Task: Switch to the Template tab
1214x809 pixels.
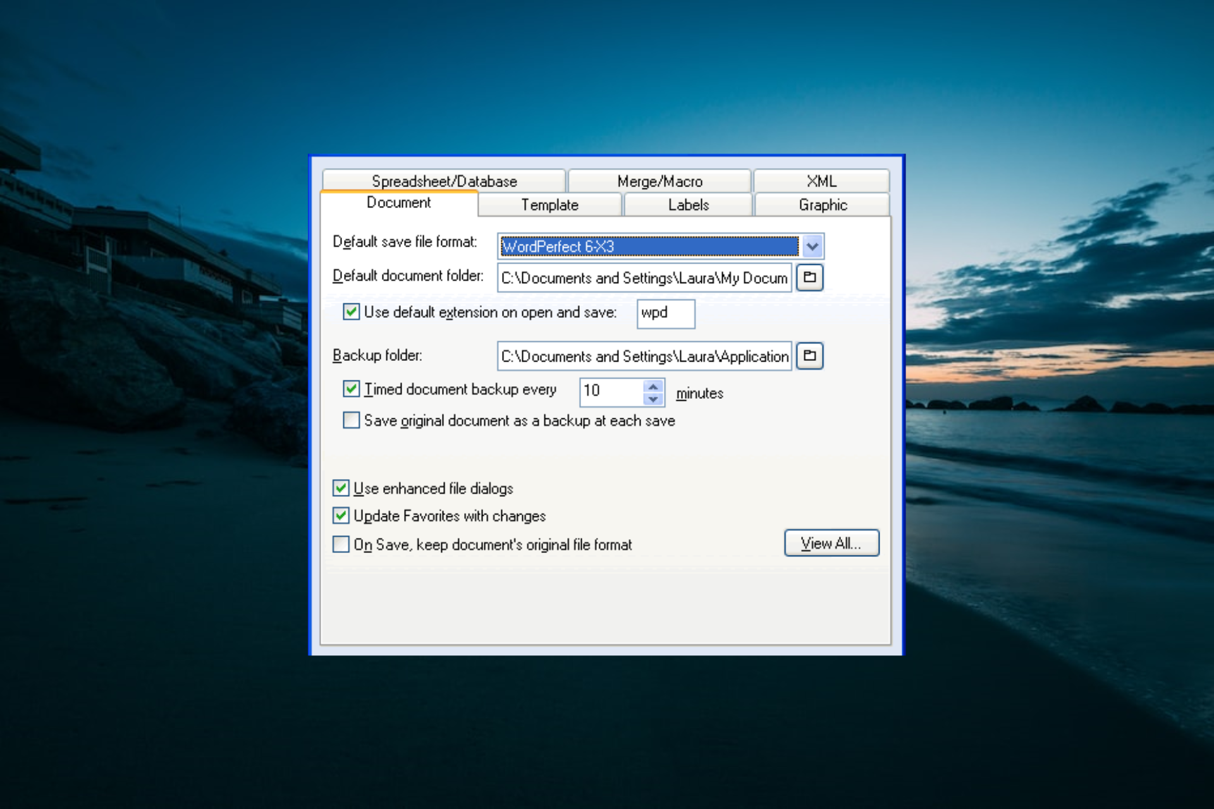Action: (549, 205)
